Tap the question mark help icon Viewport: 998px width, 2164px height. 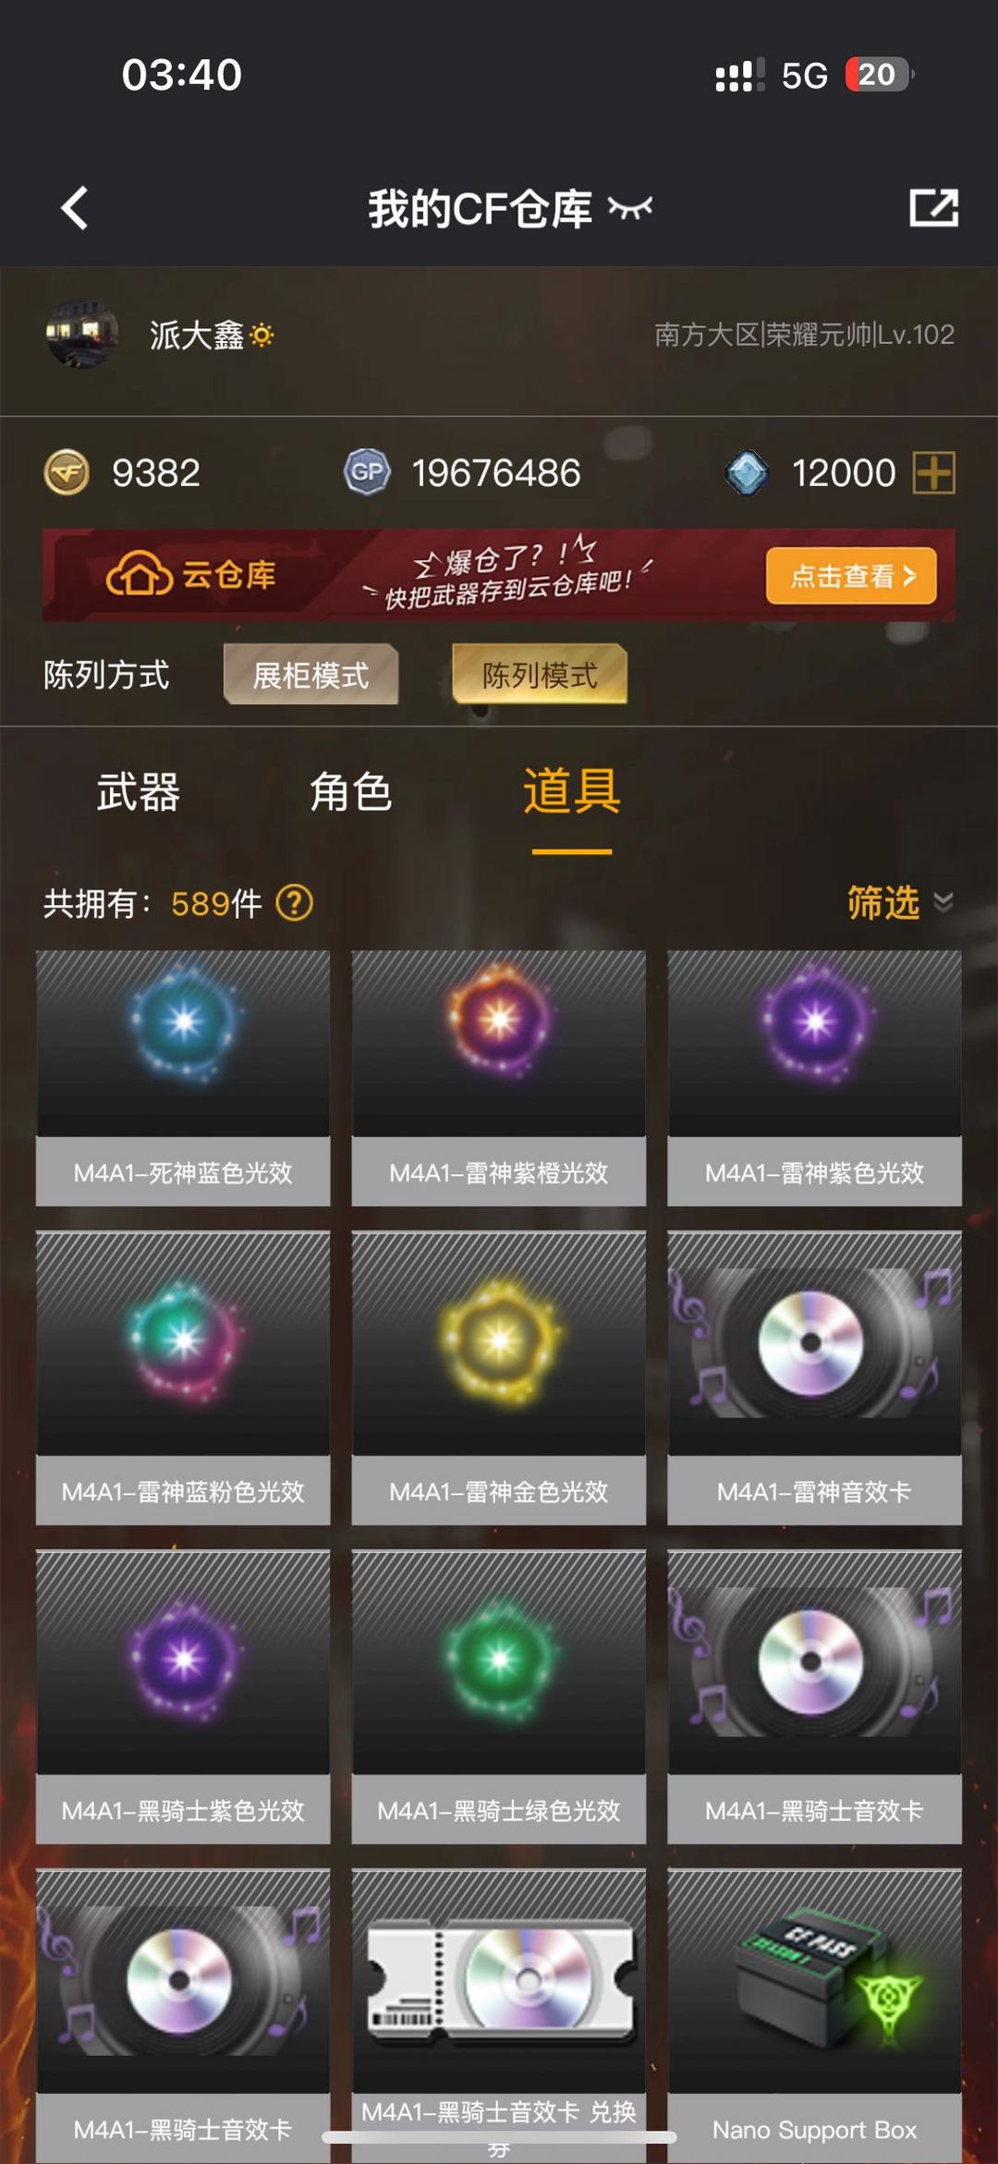tap(295, 902)
